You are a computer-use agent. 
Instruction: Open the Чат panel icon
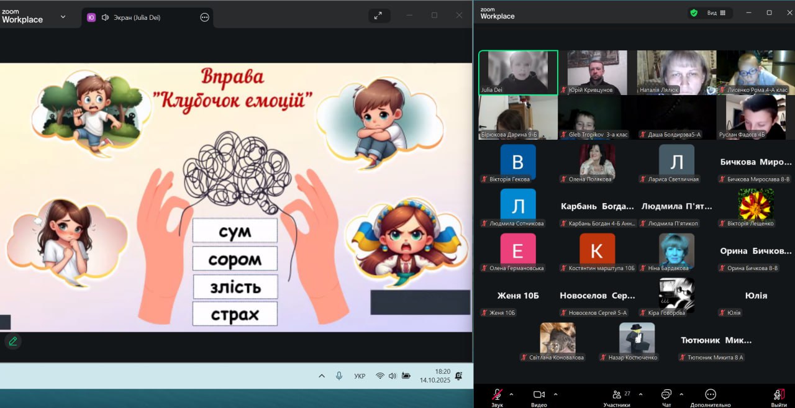tap(666, 395)
